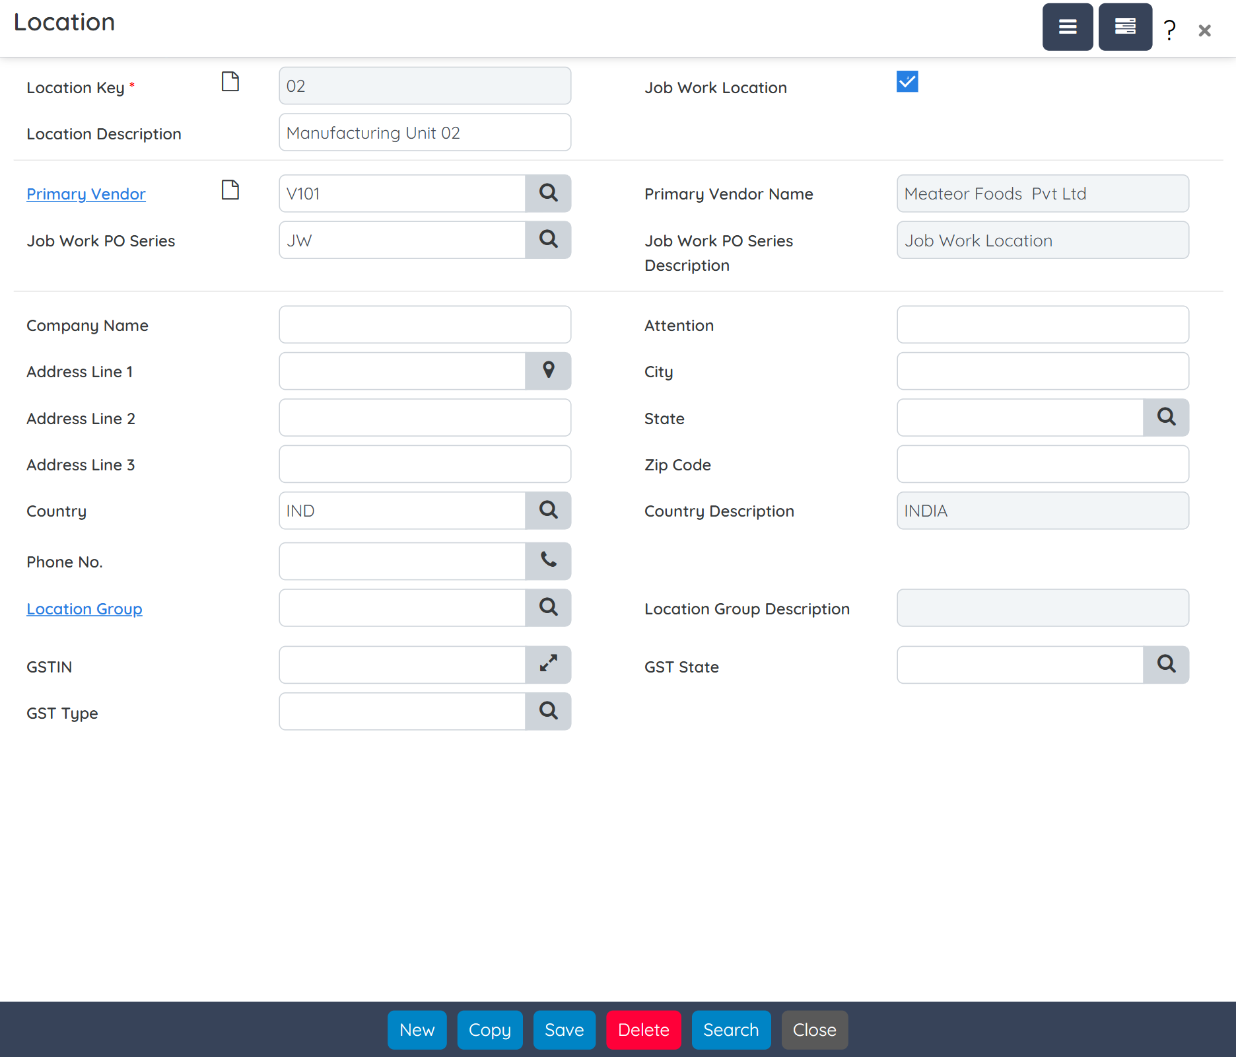Viewport: 1236px width, 1057px height.
Task: Click the grey Close button
Action: click(815, 1030)
